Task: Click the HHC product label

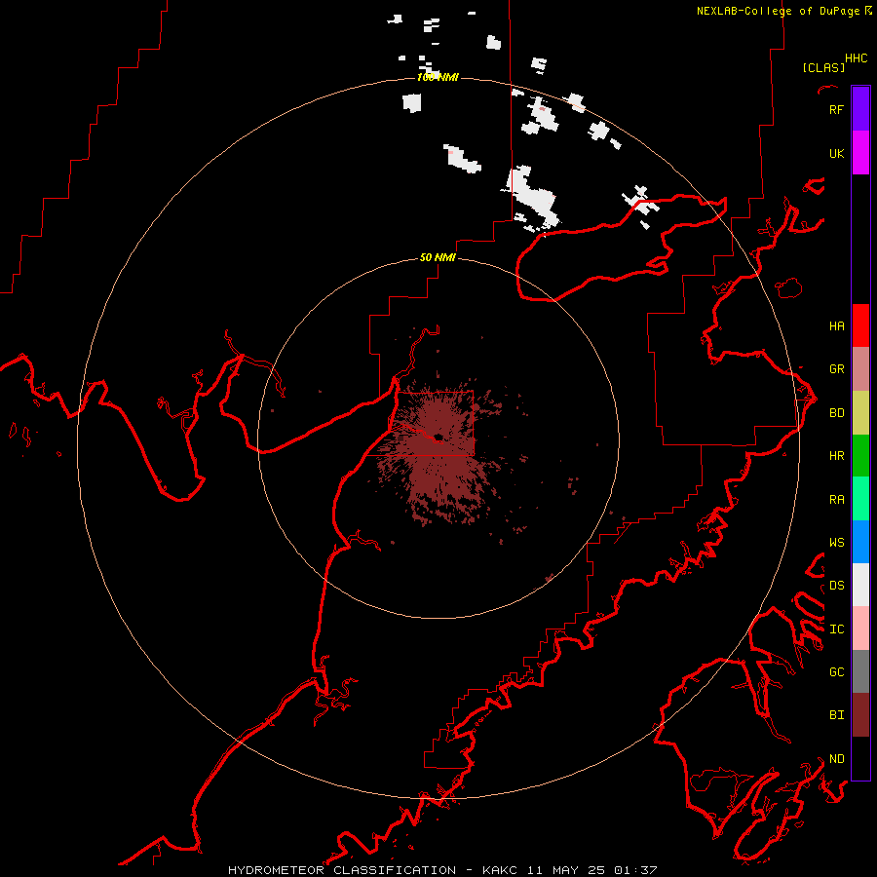Action: pos(857,58)
